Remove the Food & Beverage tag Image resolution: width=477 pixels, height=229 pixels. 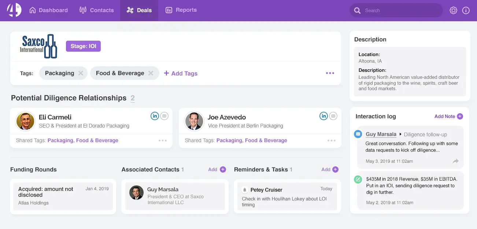tap(151, 73)
